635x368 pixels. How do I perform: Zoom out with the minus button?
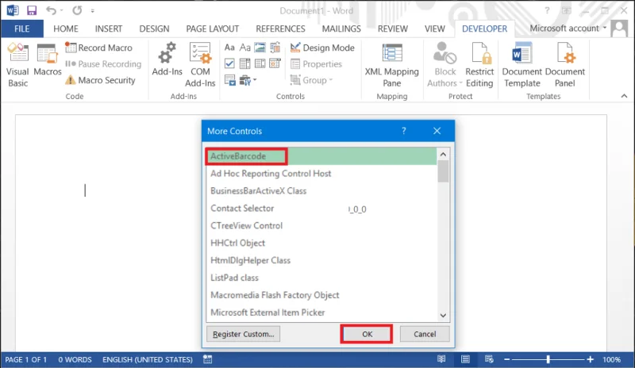coord(506,359)
